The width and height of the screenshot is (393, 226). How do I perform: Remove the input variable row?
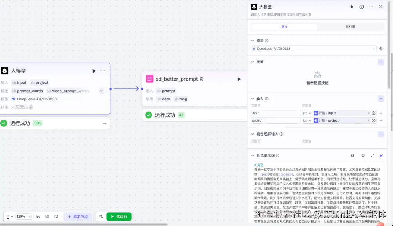(381, 114)
